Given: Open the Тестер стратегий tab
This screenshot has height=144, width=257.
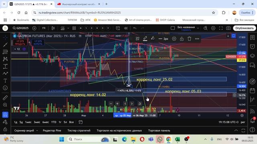Looking at the screenshot, I should pyautogui.click(x=79, y=130).
